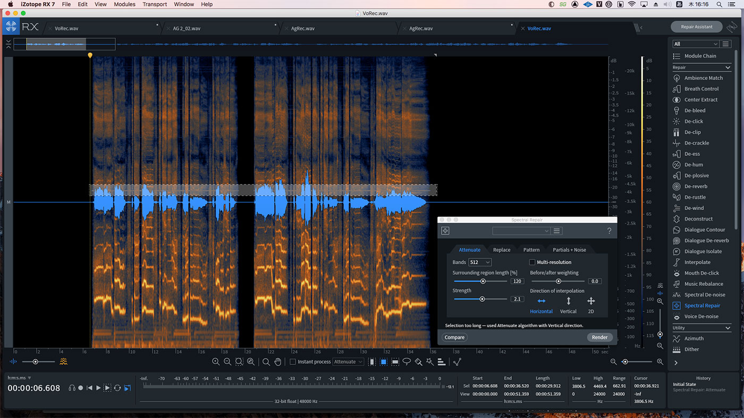Open the Ambience Match module

[x=698, y=78]
